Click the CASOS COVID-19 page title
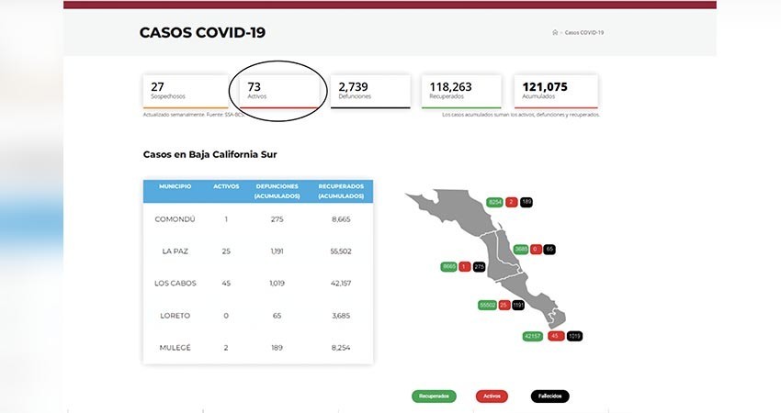This screenshot has height=413, width=781. (202, 33)
